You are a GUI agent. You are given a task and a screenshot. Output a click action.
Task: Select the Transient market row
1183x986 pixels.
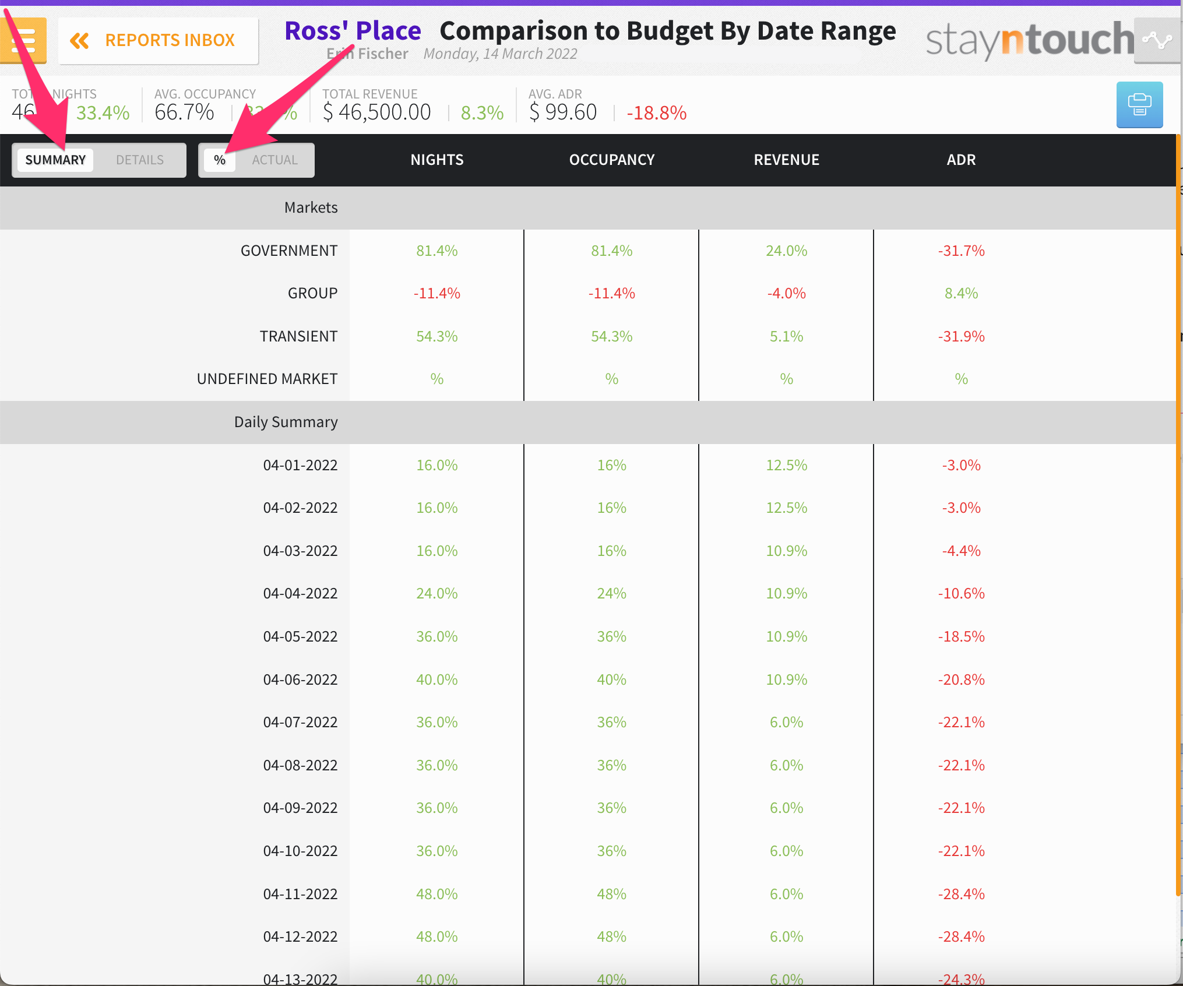[x=298, y=337]
